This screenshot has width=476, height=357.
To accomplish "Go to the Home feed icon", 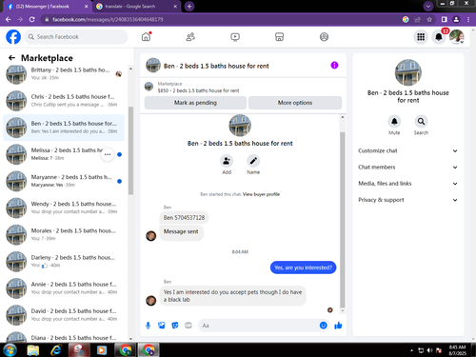I will pos(146,37).
